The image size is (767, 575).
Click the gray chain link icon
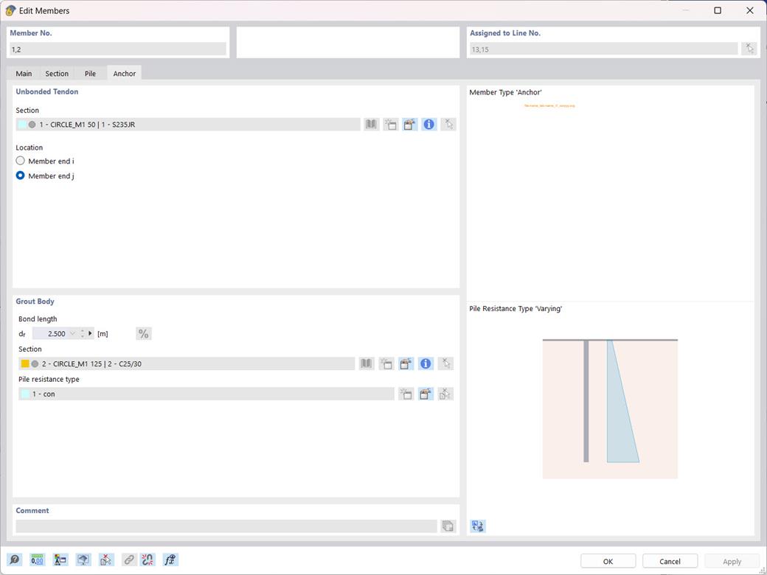pyautogui.click(x=128, y=560)
